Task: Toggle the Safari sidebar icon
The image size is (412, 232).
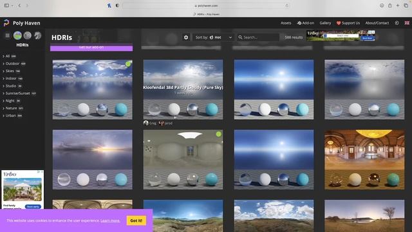Action: 6,5
